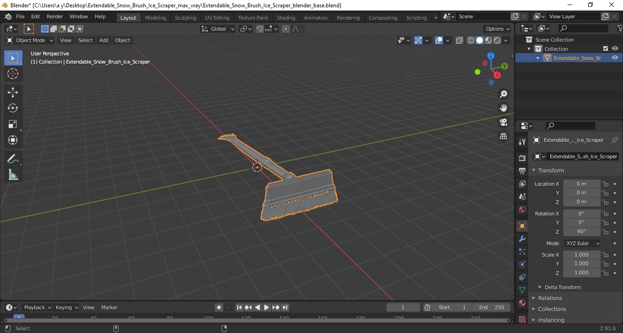623x333 pixels.
Task: Toggle lock on Scale X
Action: pyautogui.click(x=605, y=255)
